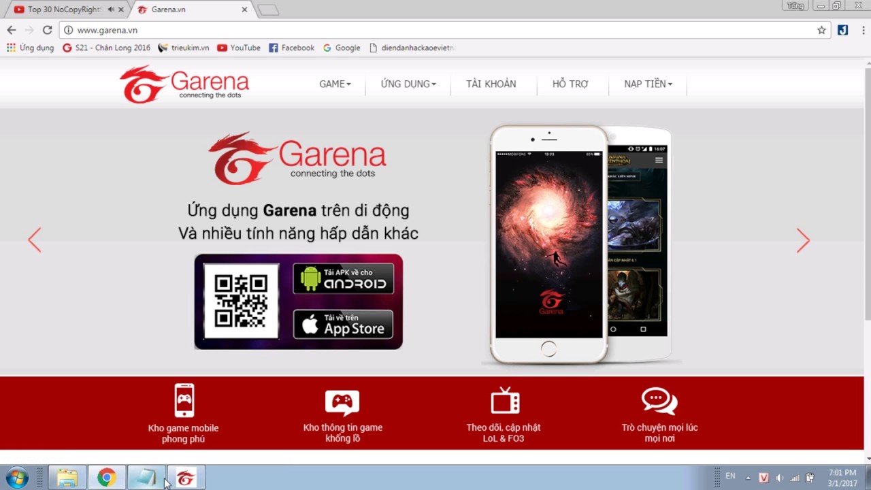The height and width of the screenshot is (490, 871).
Task: Click the page vertical scrollbar thumb
Action: coord(868,194)
